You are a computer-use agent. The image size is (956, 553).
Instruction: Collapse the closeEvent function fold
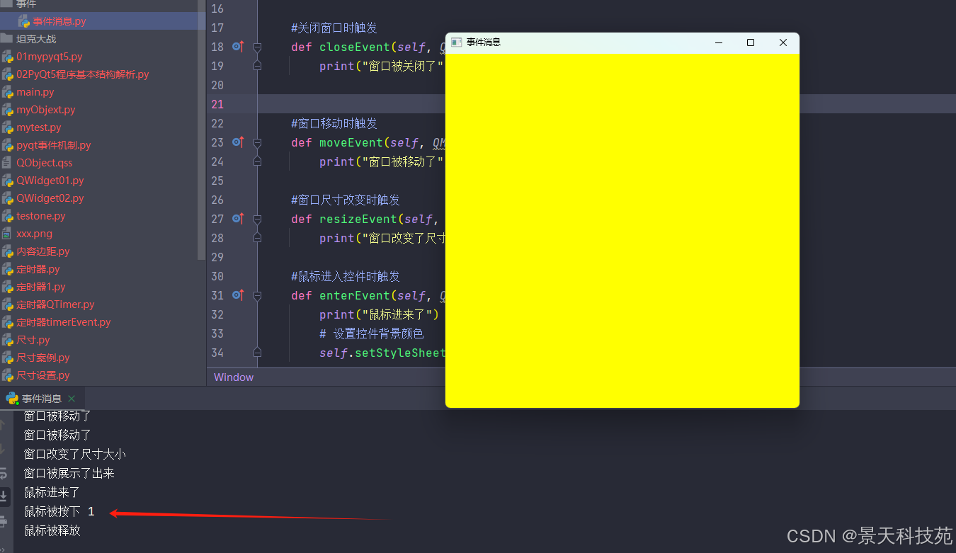[x=257, y=47]
